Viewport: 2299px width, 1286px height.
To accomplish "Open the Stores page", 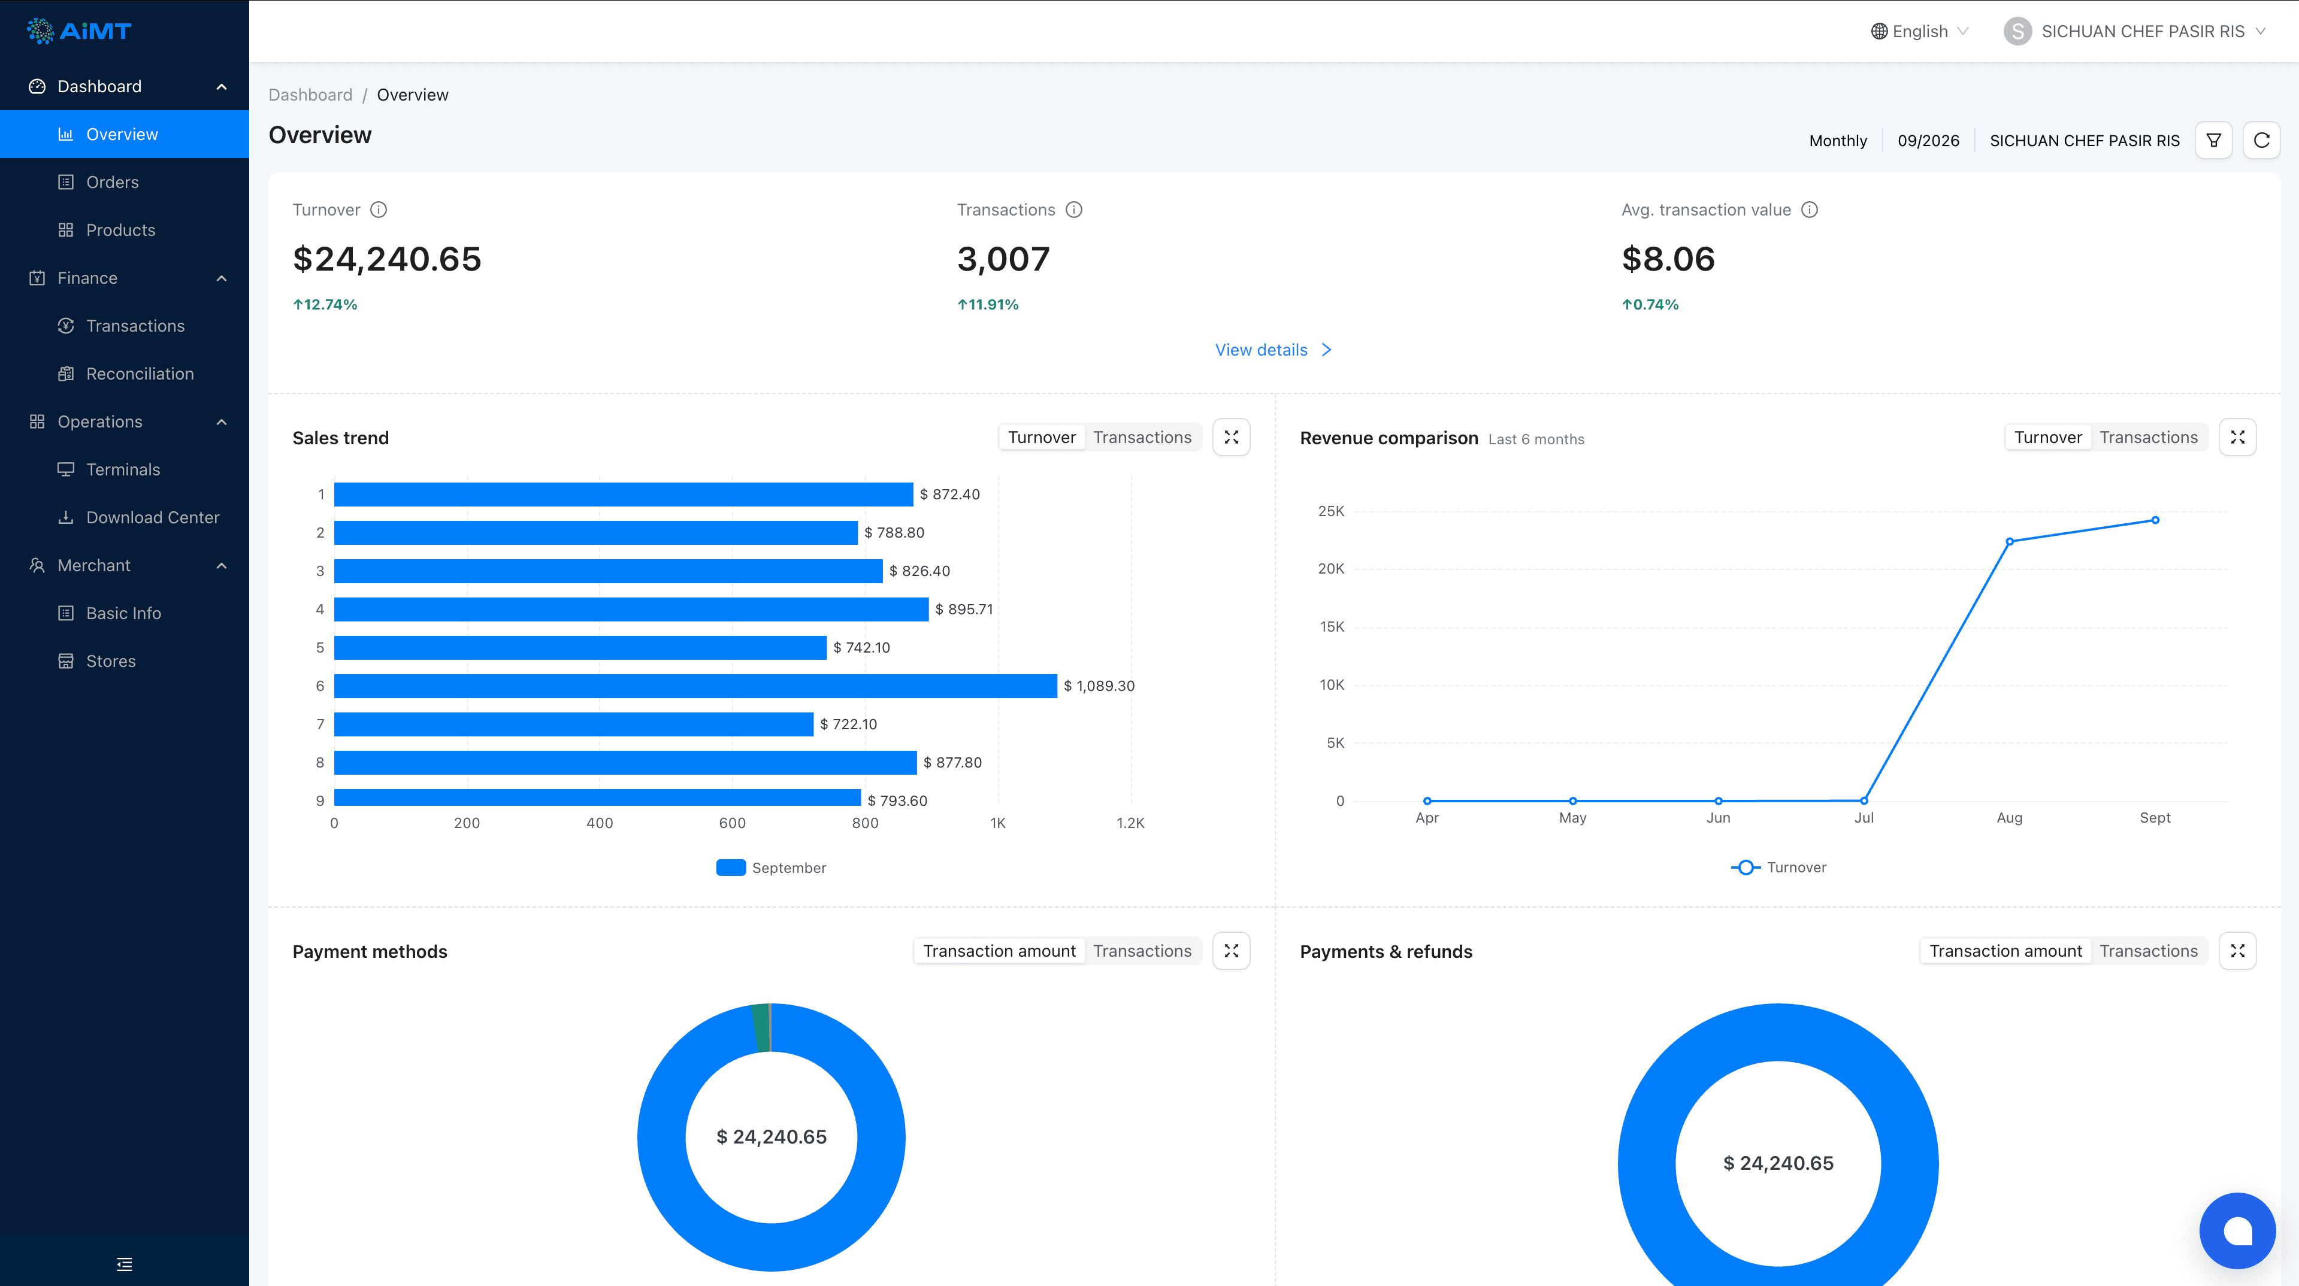I will [x=125, y=661].
